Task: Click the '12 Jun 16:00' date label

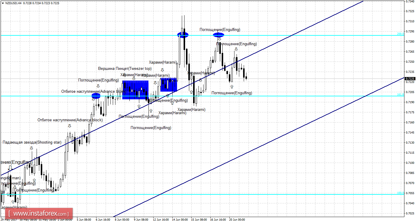Action: (x=161, y=220)
